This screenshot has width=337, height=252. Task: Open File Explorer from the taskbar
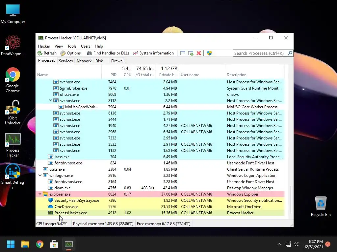25,244
